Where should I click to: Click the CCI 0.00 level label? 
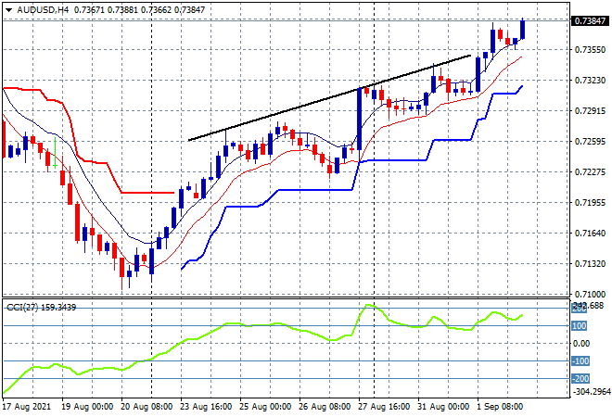(x=580, y=343)
